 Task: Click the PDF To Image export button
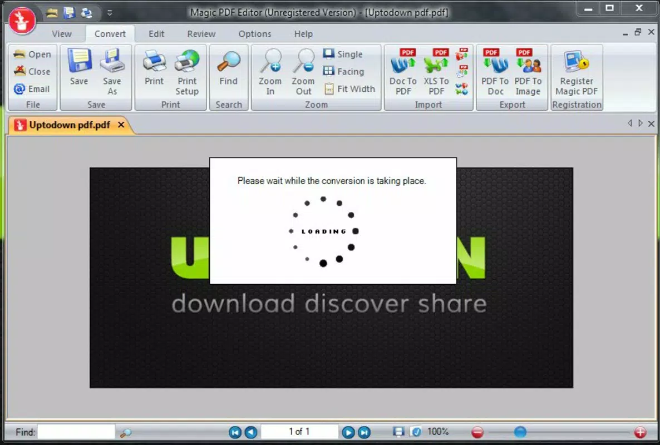(528, 72)
